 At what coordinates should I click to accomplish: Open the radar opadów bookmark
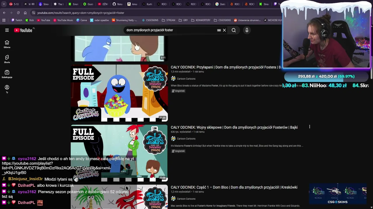pos(100,20)
